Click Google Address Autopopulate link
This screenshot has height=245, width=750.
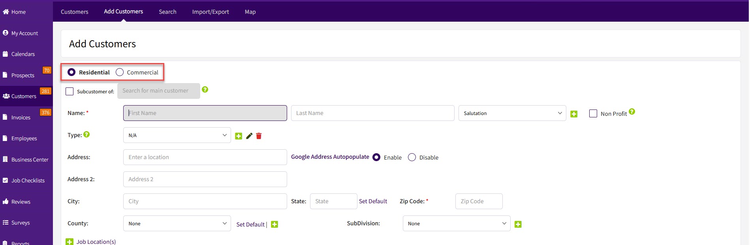pos(330,157)
